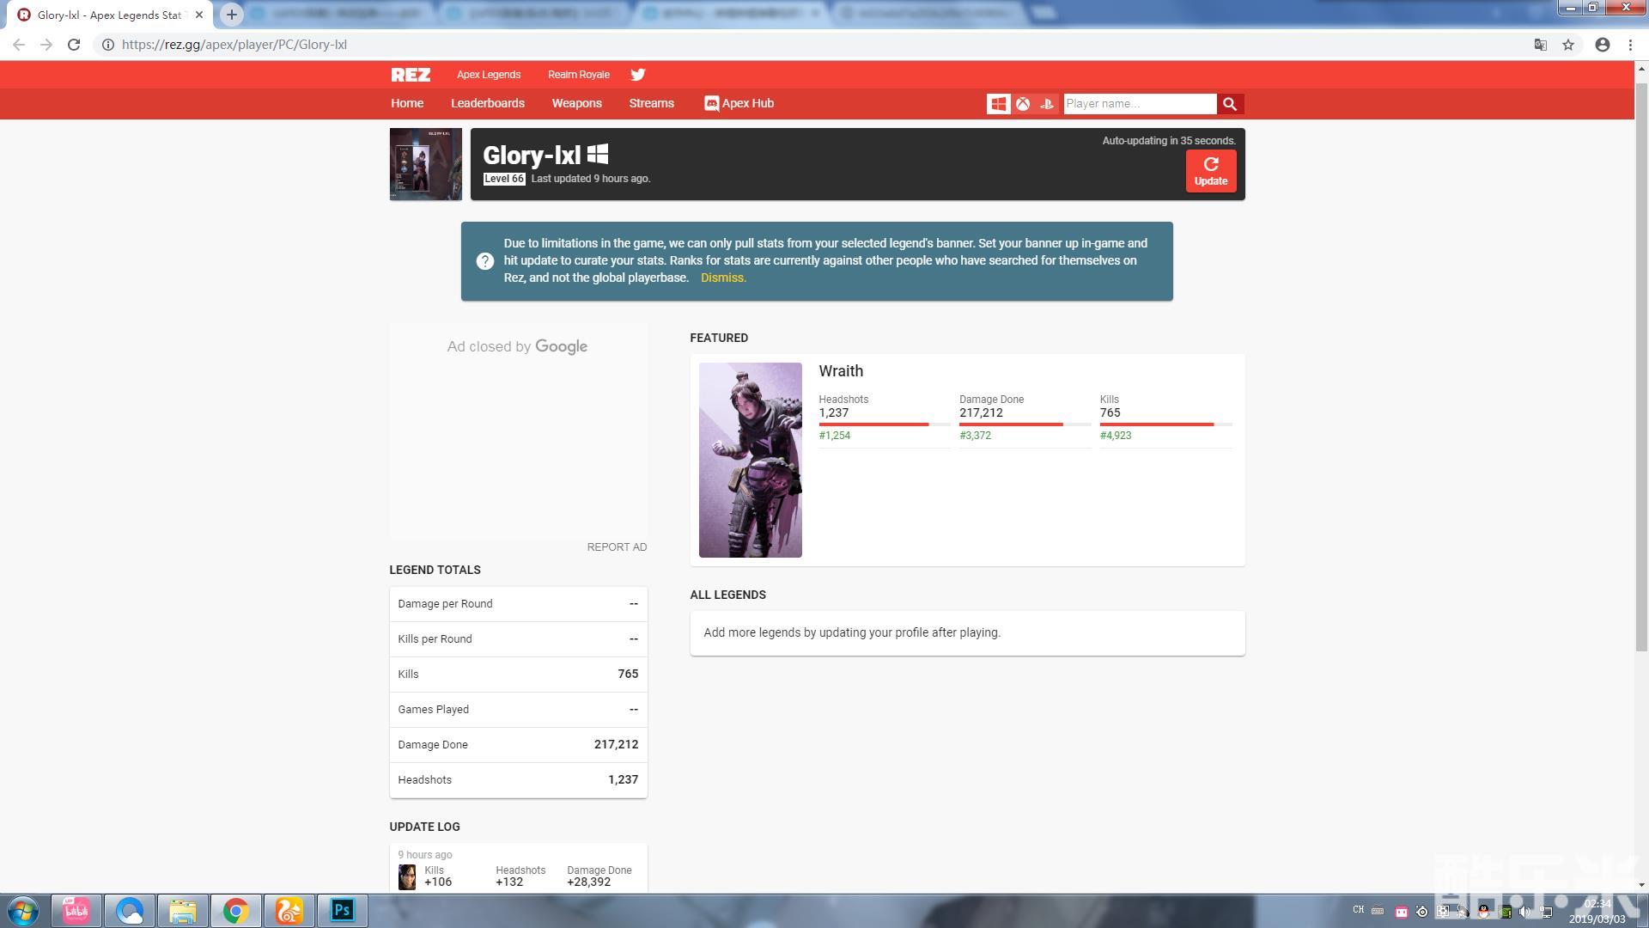Screen dimensions: 1649x928
Task: Open the Windows Start menu
Action: (23, 911)
